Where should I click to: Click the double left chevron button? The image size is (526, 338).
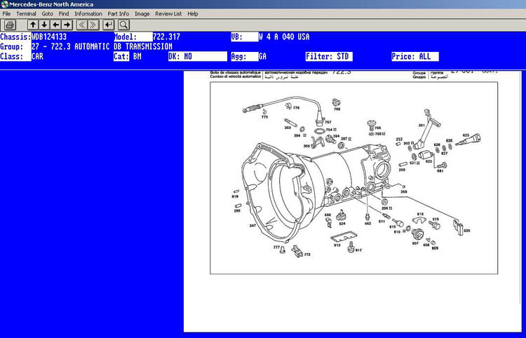coord(82,25)
